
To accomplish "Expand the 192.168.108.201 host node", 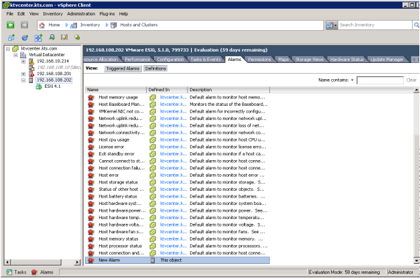I will [23, 74].
